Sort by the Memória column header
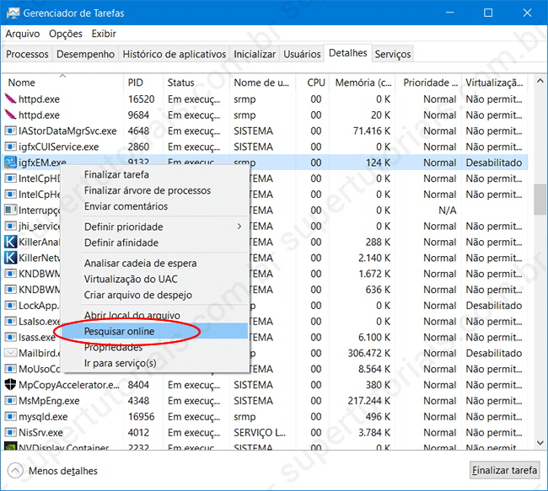 (x=363, y=83)
